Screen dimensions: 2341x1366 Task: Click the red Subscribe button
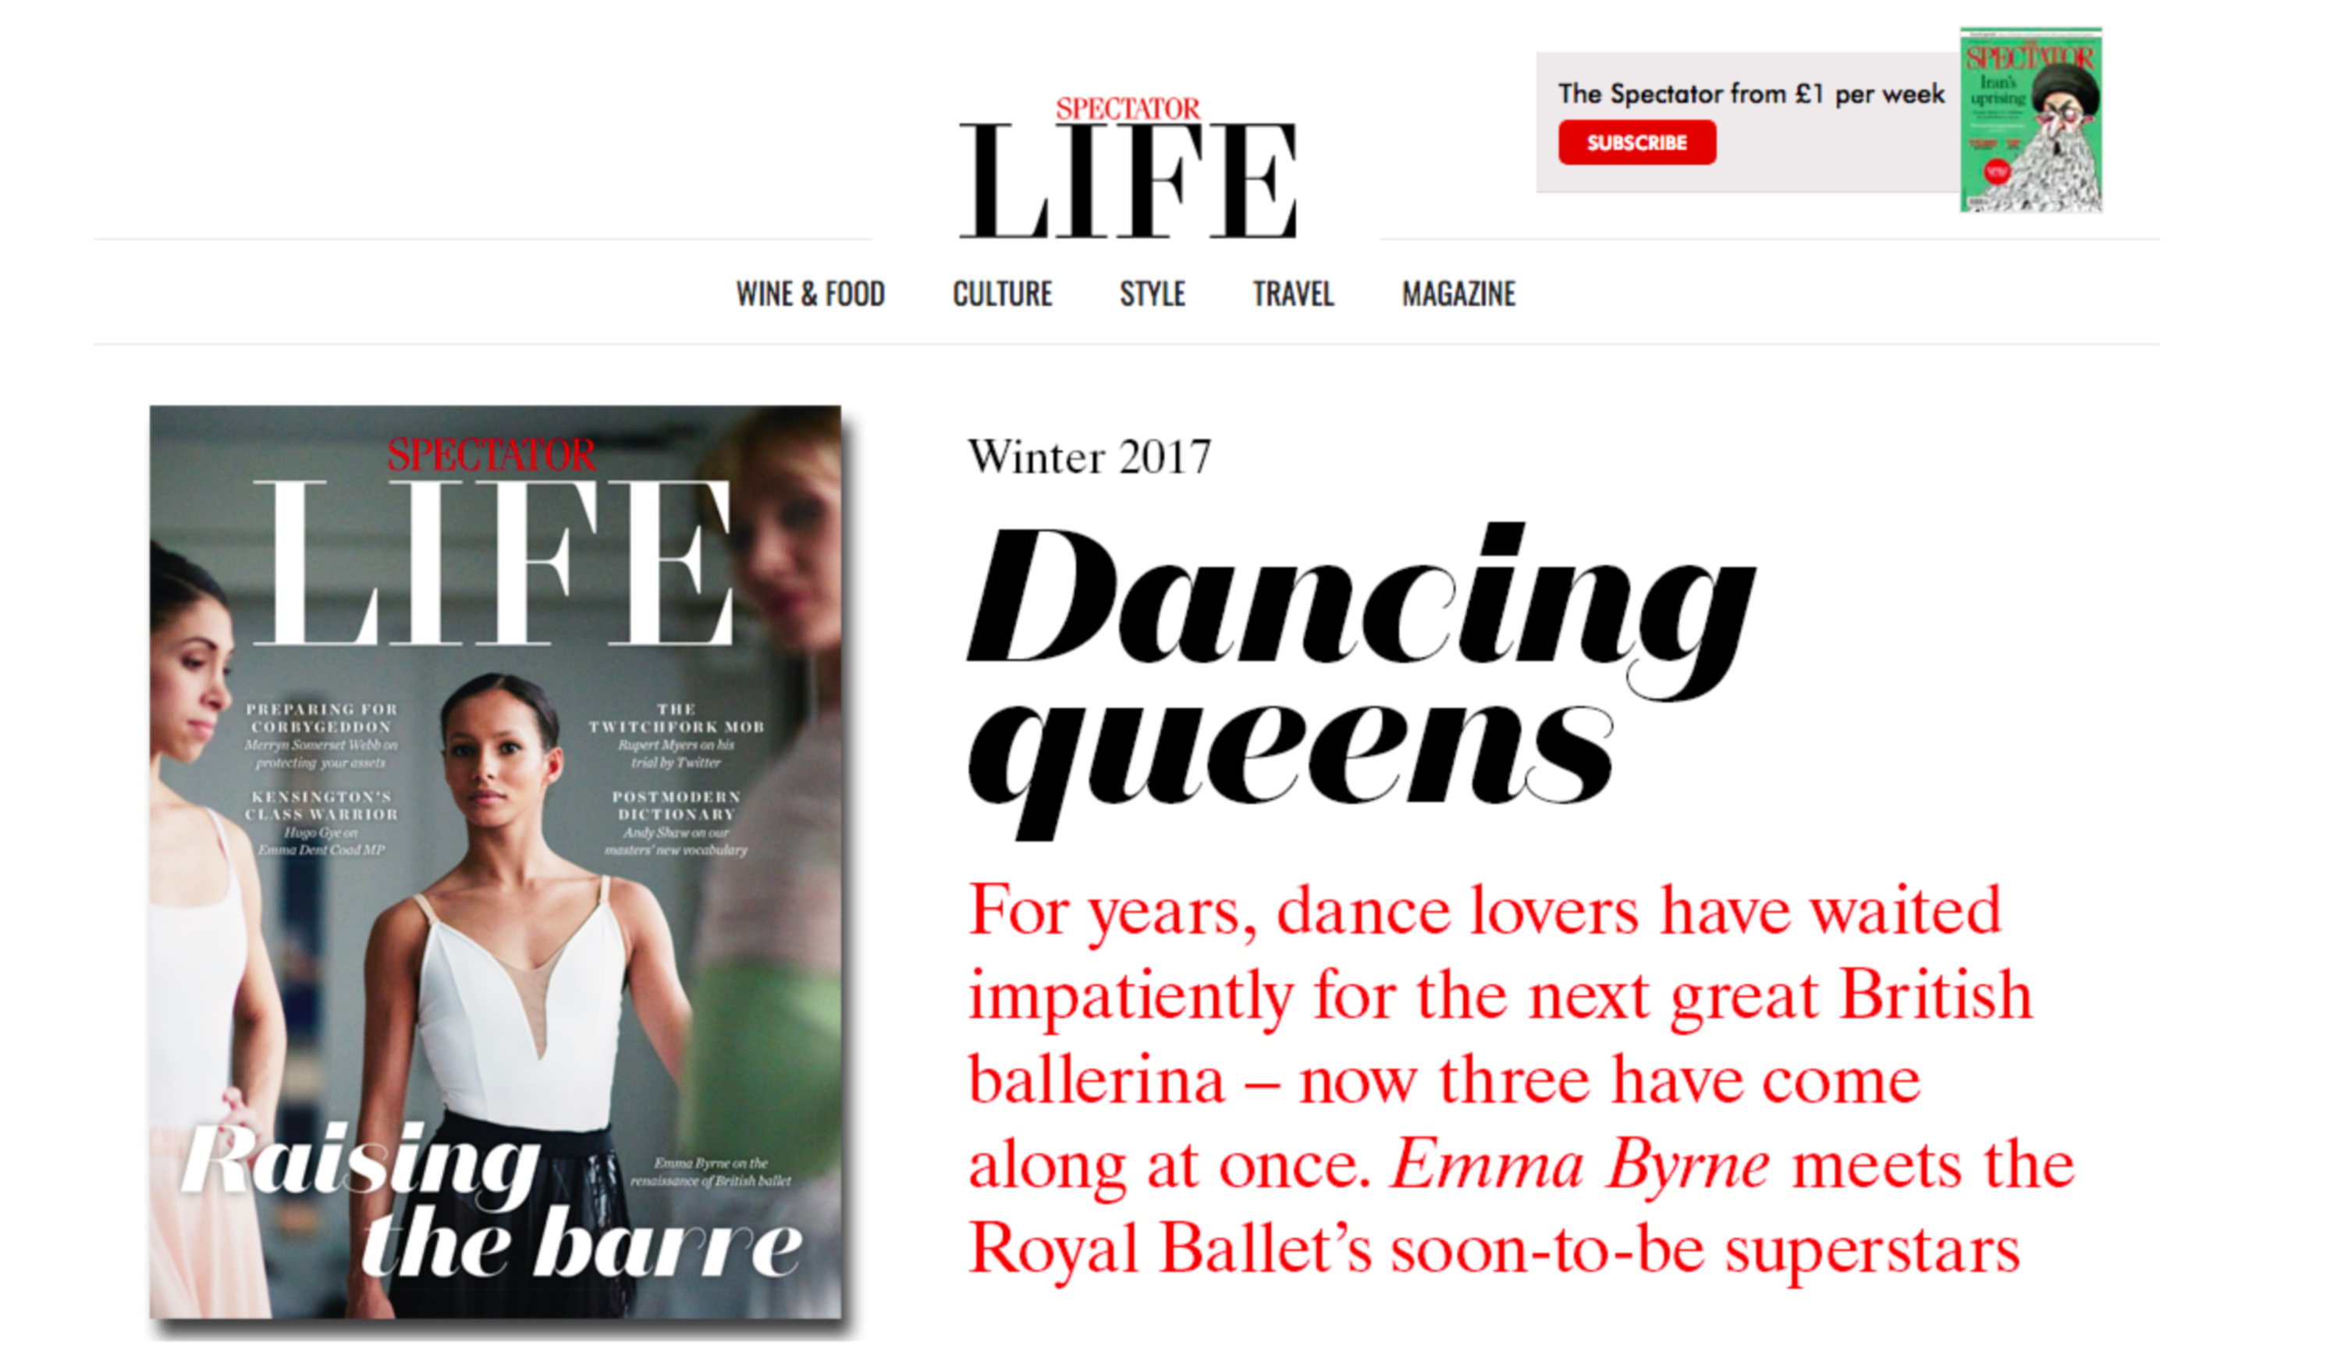[x=1637, y=143]
